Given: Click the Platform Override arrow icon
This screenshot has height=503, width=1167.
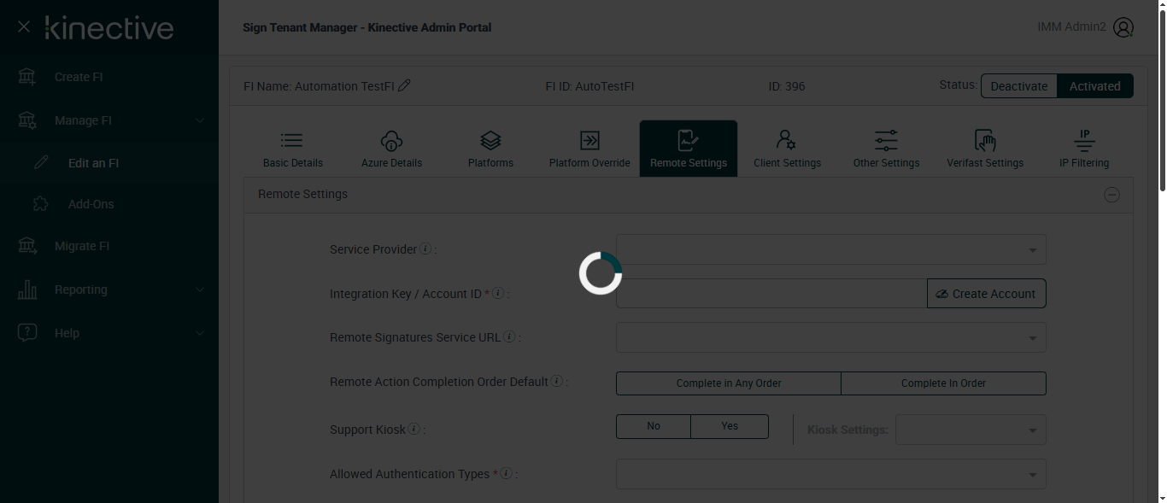Looking at the screenshot, I should click(589, 140).
